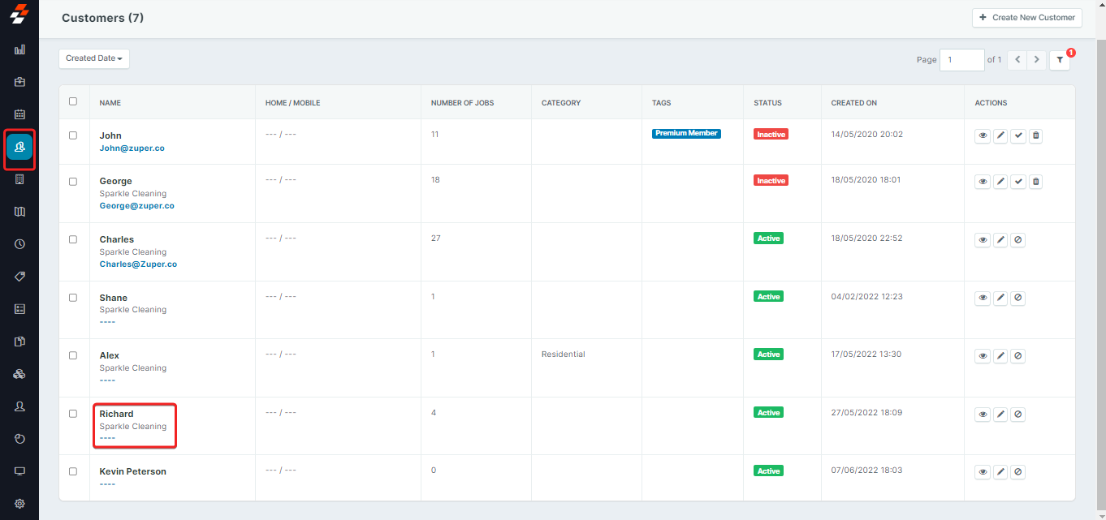Click Create New Customer button

(x=1026, y=17)
